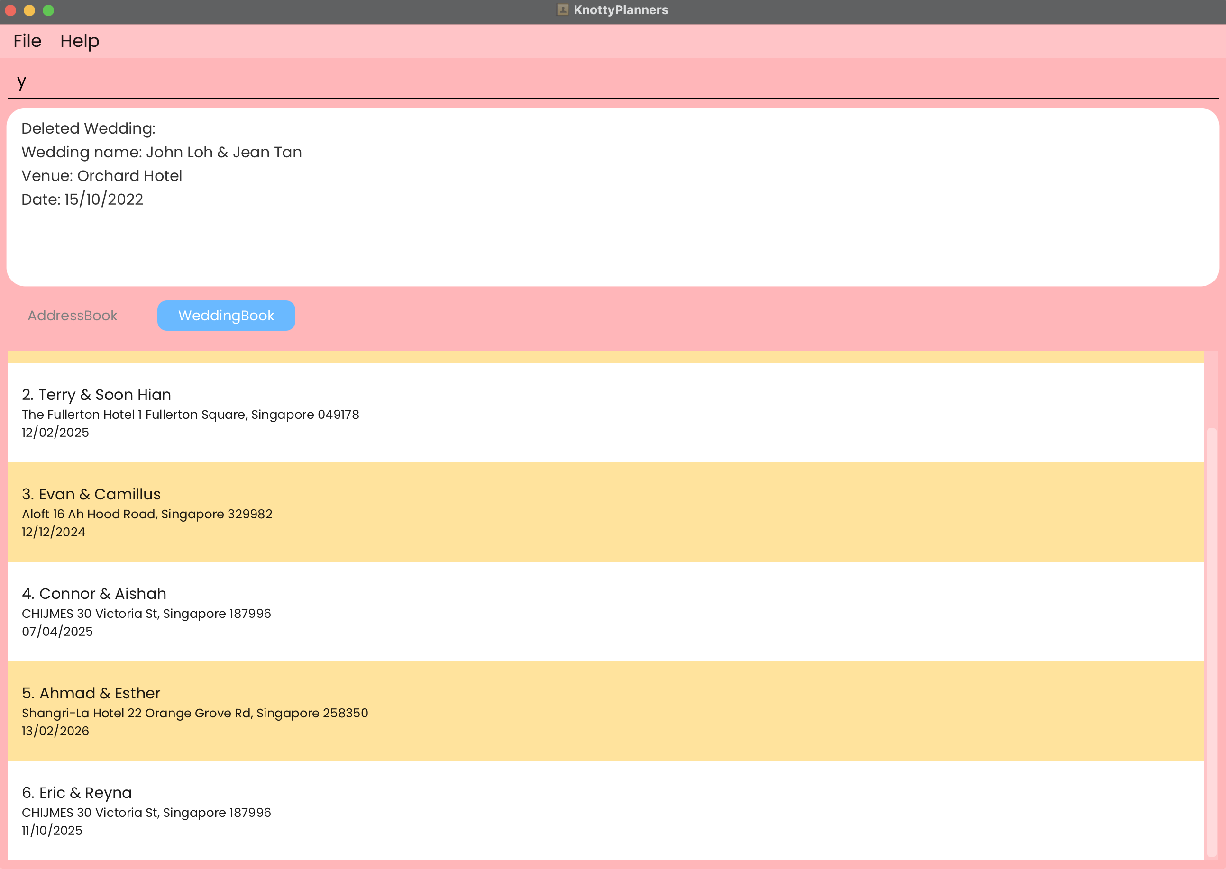Close the window with the red button
Image resolution: width=1226 pixels, height=869 pixels.
pos(10,10)
